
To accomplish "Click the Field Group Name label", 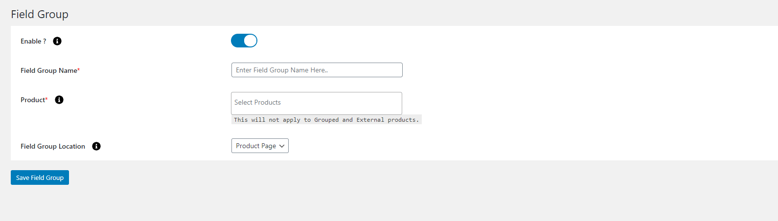I will [48, 70].
